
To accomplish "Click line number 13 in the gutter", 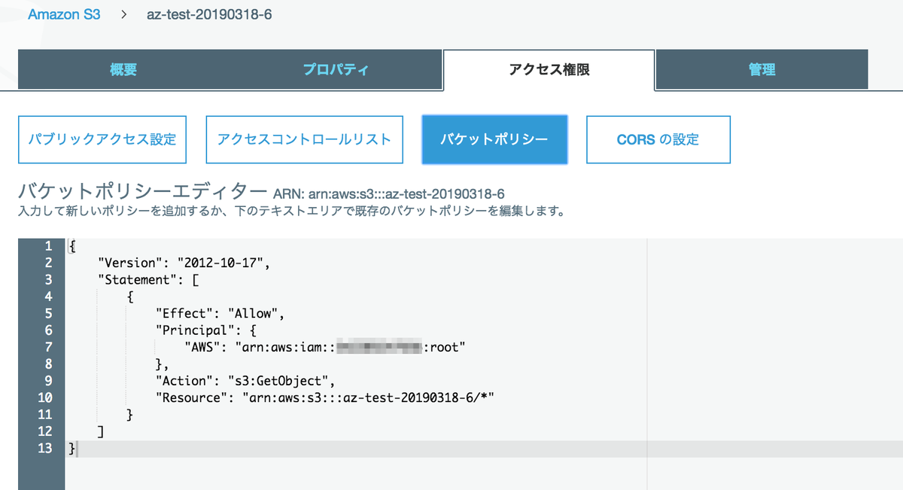I will 45,448.
